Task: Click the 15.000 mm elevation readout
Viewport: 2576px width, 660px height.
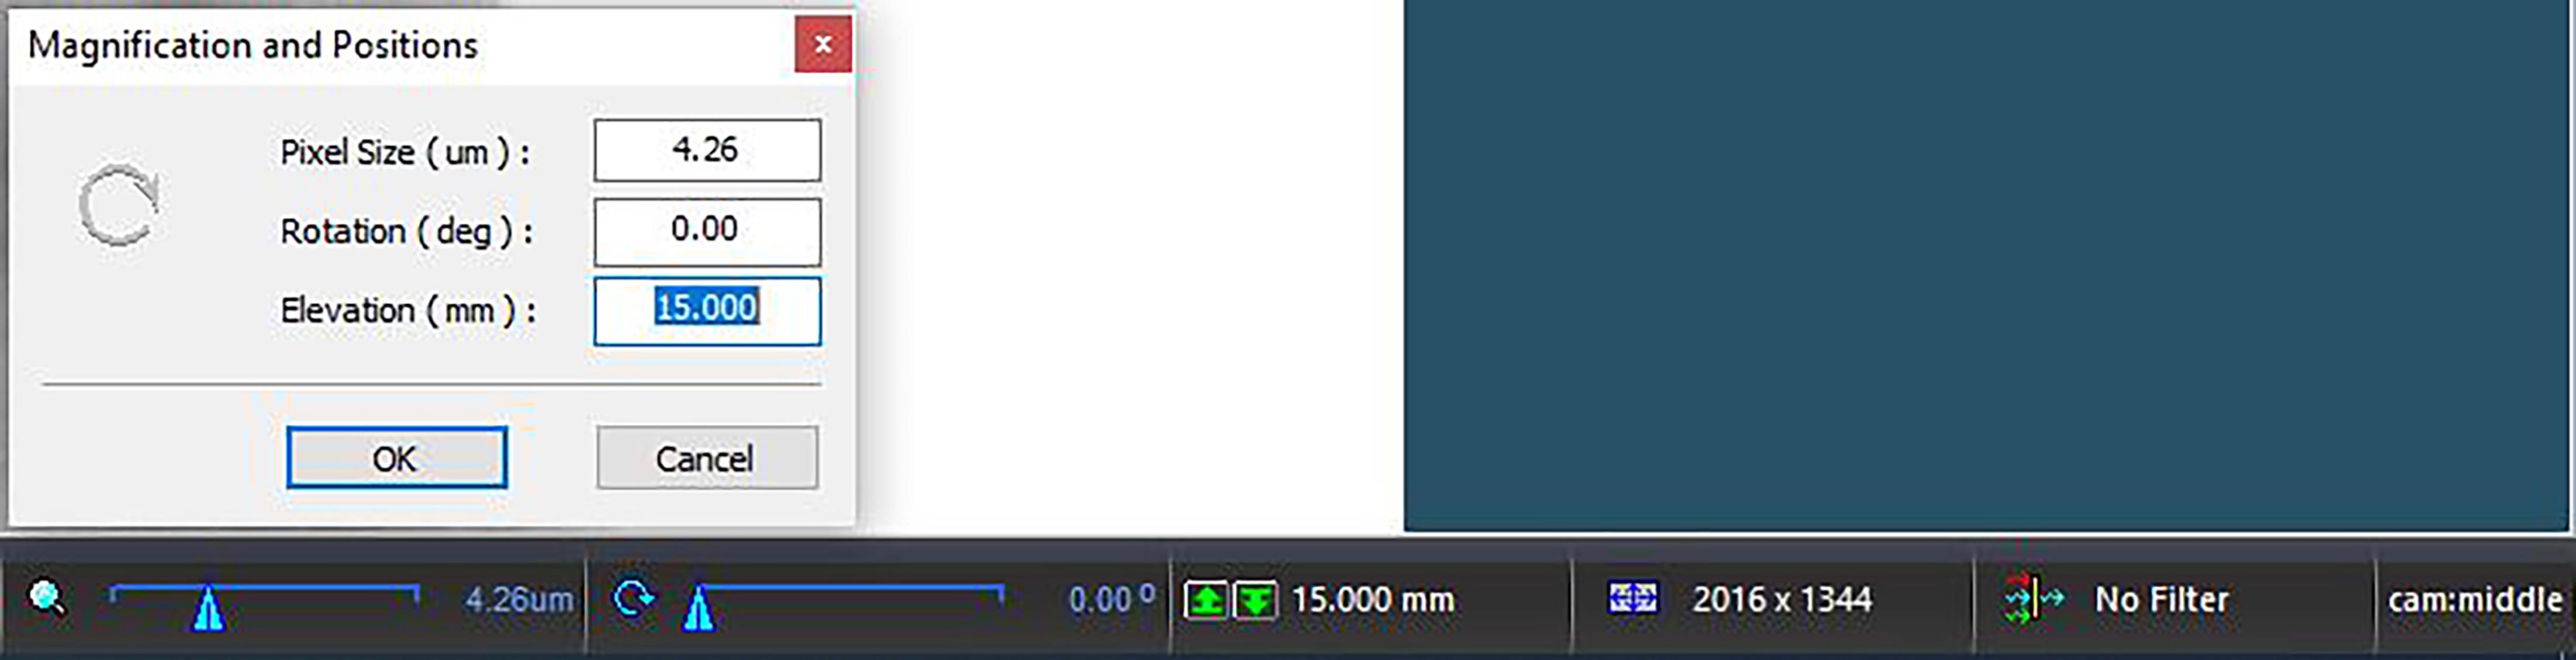Action: coord(1373,599)
